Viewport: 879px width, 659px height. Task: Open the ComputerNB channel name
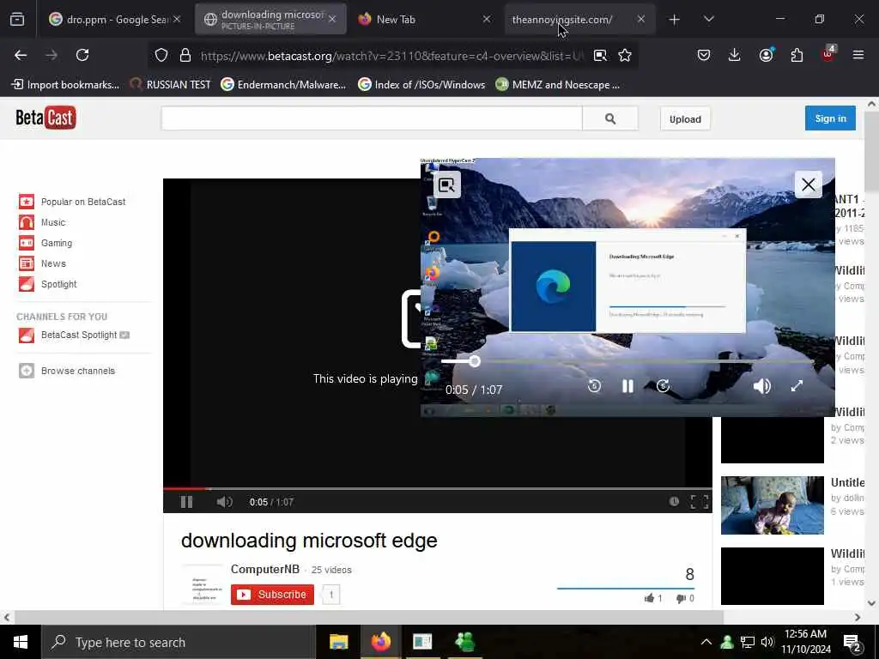point(265,570)
